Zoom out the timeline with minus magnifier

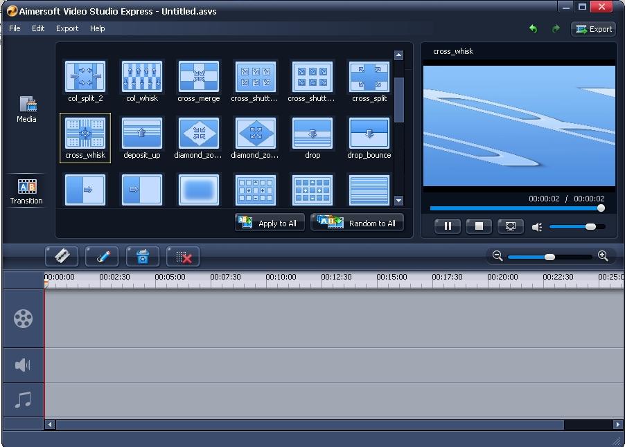click(497, 255)
